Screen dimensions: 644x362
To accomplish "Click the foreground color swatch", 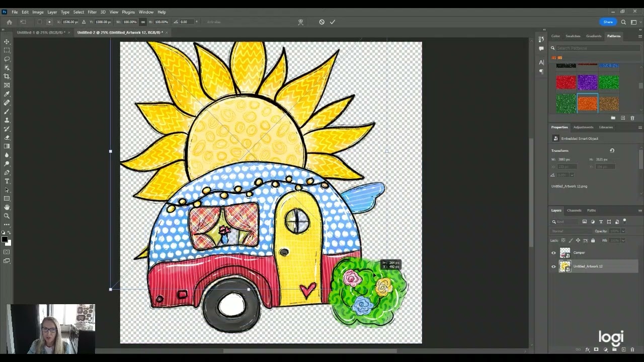I will (x=5, y=239).
